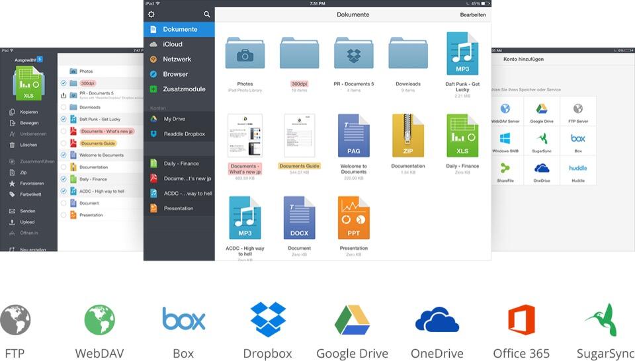Open Daily - Finance XLS icon in grid
This screenshot has height=361, width=635.
pos(462,136)
